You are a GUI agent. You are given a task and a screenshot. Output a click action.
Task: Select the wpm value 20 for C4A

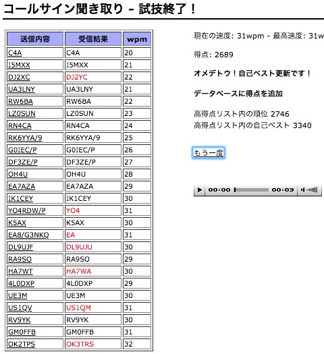pos(128,53)
